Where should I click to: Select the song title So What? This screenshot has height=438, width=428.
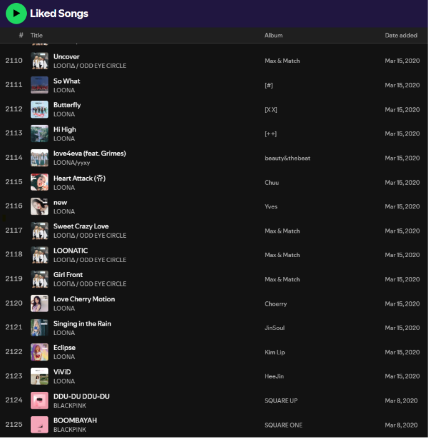click(x=67, y=81)
